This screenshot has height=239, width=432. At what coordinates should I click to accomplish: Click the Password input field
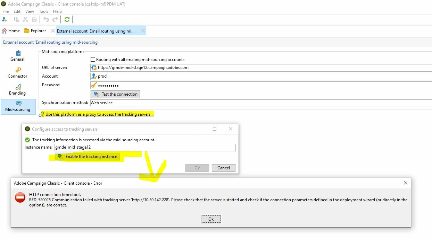pyautogui.click(x=261, y=85)
